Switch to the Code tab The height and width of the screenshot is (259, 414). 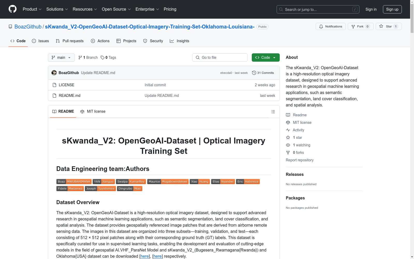18,41
